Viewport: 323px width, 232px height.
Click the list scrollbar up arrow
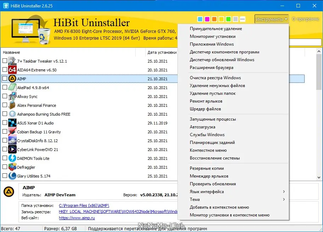click(319, 51)
